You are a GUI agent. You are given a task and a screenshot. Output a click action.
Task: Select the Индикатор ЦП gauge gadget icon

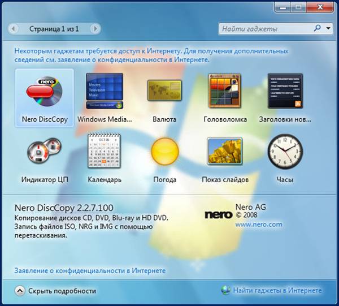click(44, 150)
